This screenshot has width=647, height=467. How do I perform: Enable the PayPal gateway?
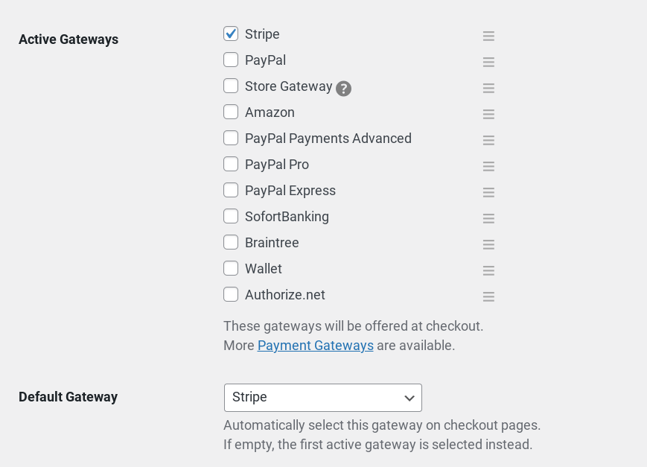231,60
